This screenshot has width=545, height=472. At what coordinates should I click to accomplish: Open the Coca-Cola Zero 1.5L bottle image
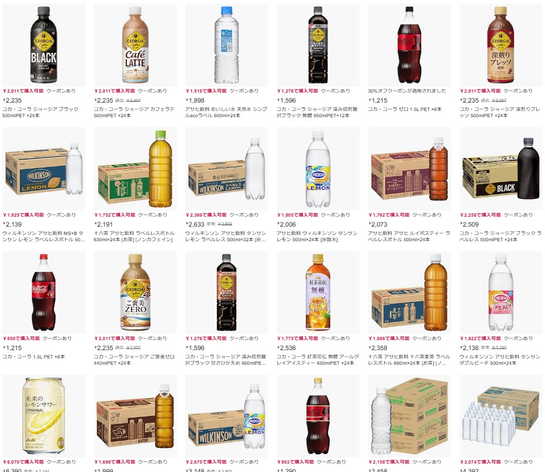pos(409,45)
